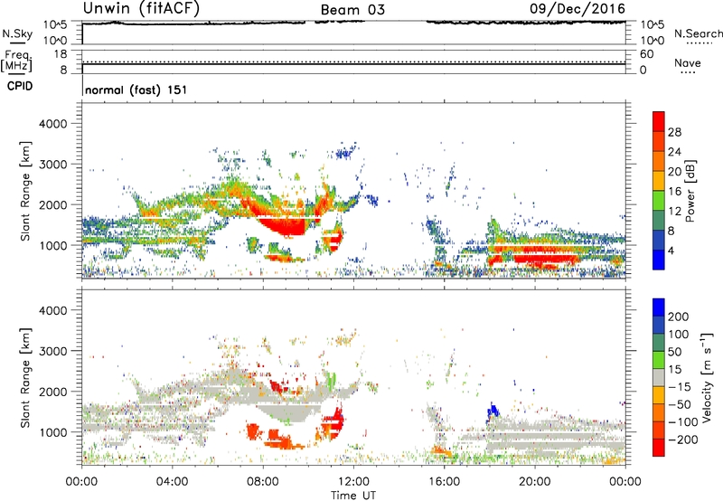Click the velocity color bar value '-200'
Screen dimensions: 723x501
(x=682, y=440)
